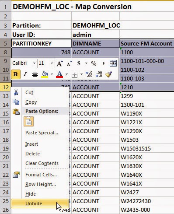The image size is (174, 214).
Task: Click the scissors Cut icon
Action: click(16, 92)
